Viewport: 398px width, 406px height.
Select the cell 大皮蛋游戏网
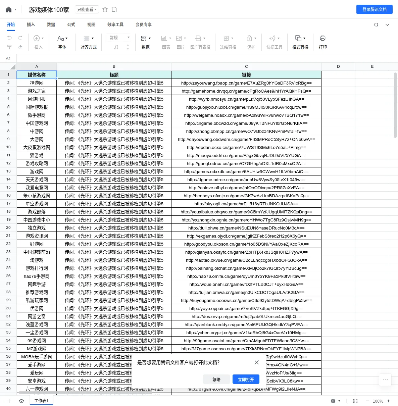click(x=37, y=147)
